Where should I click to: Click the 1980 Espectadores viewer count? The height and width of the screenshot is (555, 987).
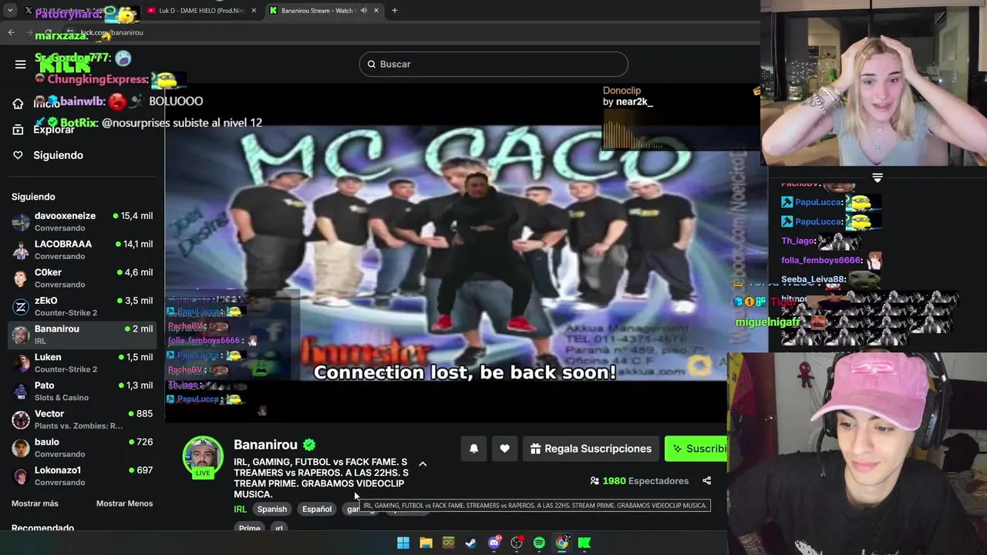click(639, 481)
